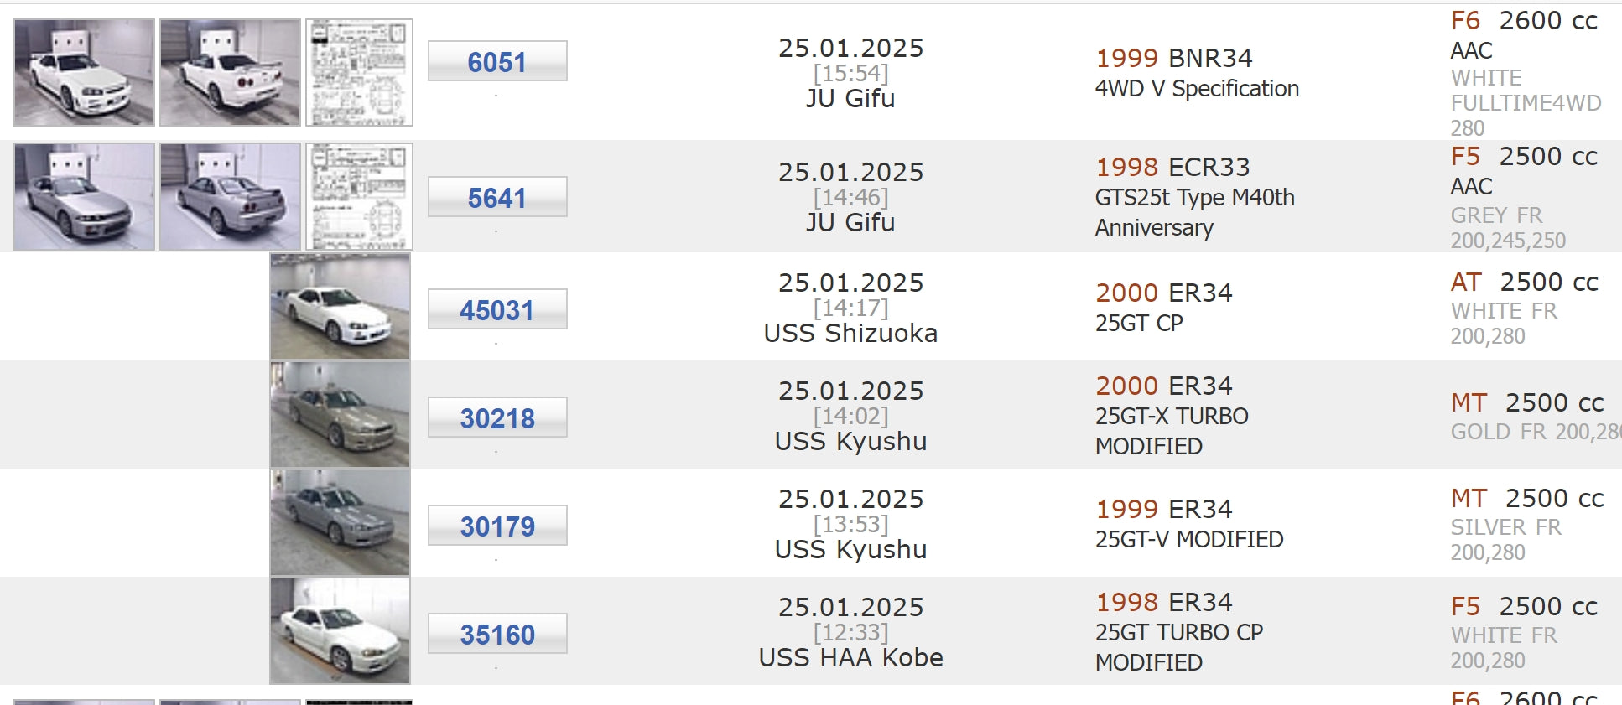Click USS HAA Kobe auction name
The image size is (1622, 705).
(850, 658)
